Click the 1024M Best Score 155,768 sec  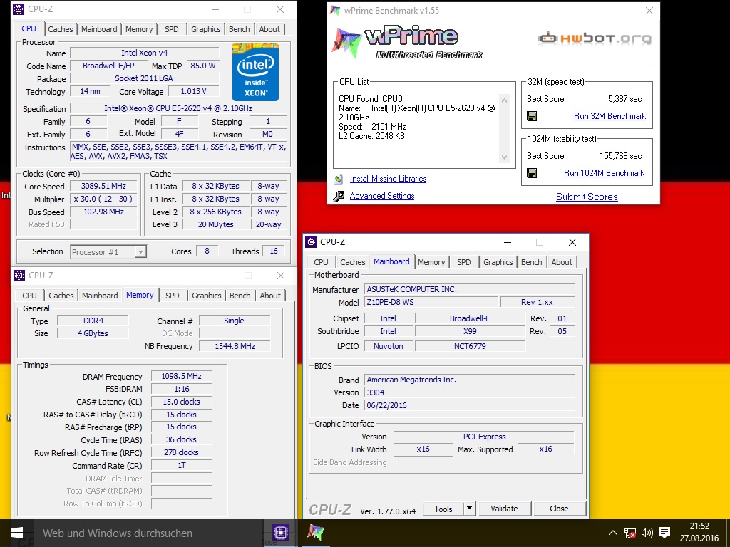[620, 156]
